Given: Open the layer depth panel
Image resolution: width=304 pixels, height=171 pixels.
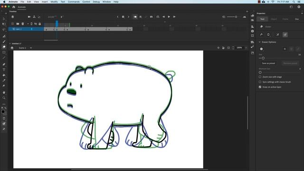Looking at the screenshot, I should coord(39,17).
